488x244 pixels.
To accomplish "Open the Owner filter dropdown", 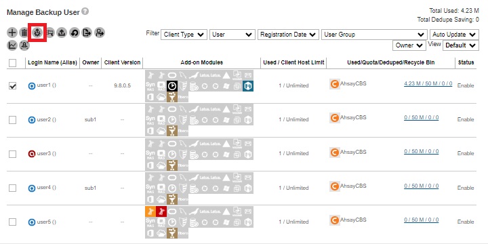I will [409, 45].
